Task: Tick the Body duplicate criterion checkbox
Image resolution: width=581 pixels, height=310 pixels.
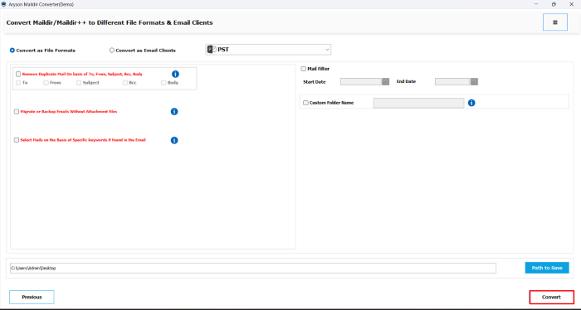Action: pos(164,83)
